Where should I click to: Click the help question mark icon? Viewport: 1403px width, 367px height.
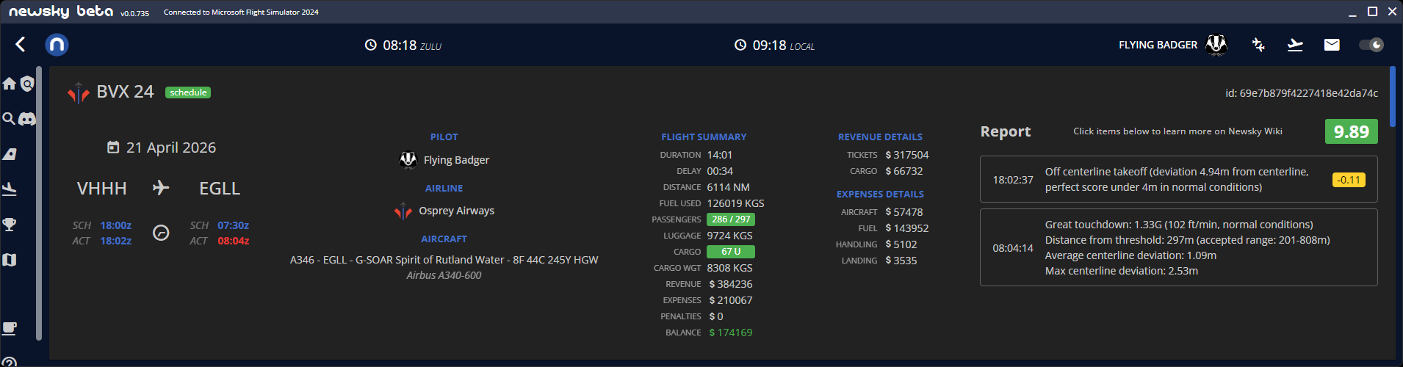tap(9, 363)
